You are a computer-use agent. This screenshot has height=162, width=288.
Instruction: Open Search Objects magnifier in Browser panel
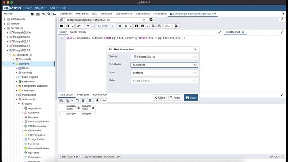tap(49, 14)
